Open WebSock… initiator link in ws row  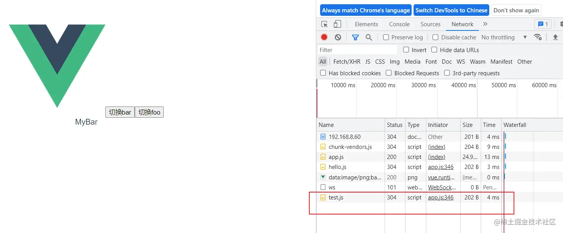[442, 187]
